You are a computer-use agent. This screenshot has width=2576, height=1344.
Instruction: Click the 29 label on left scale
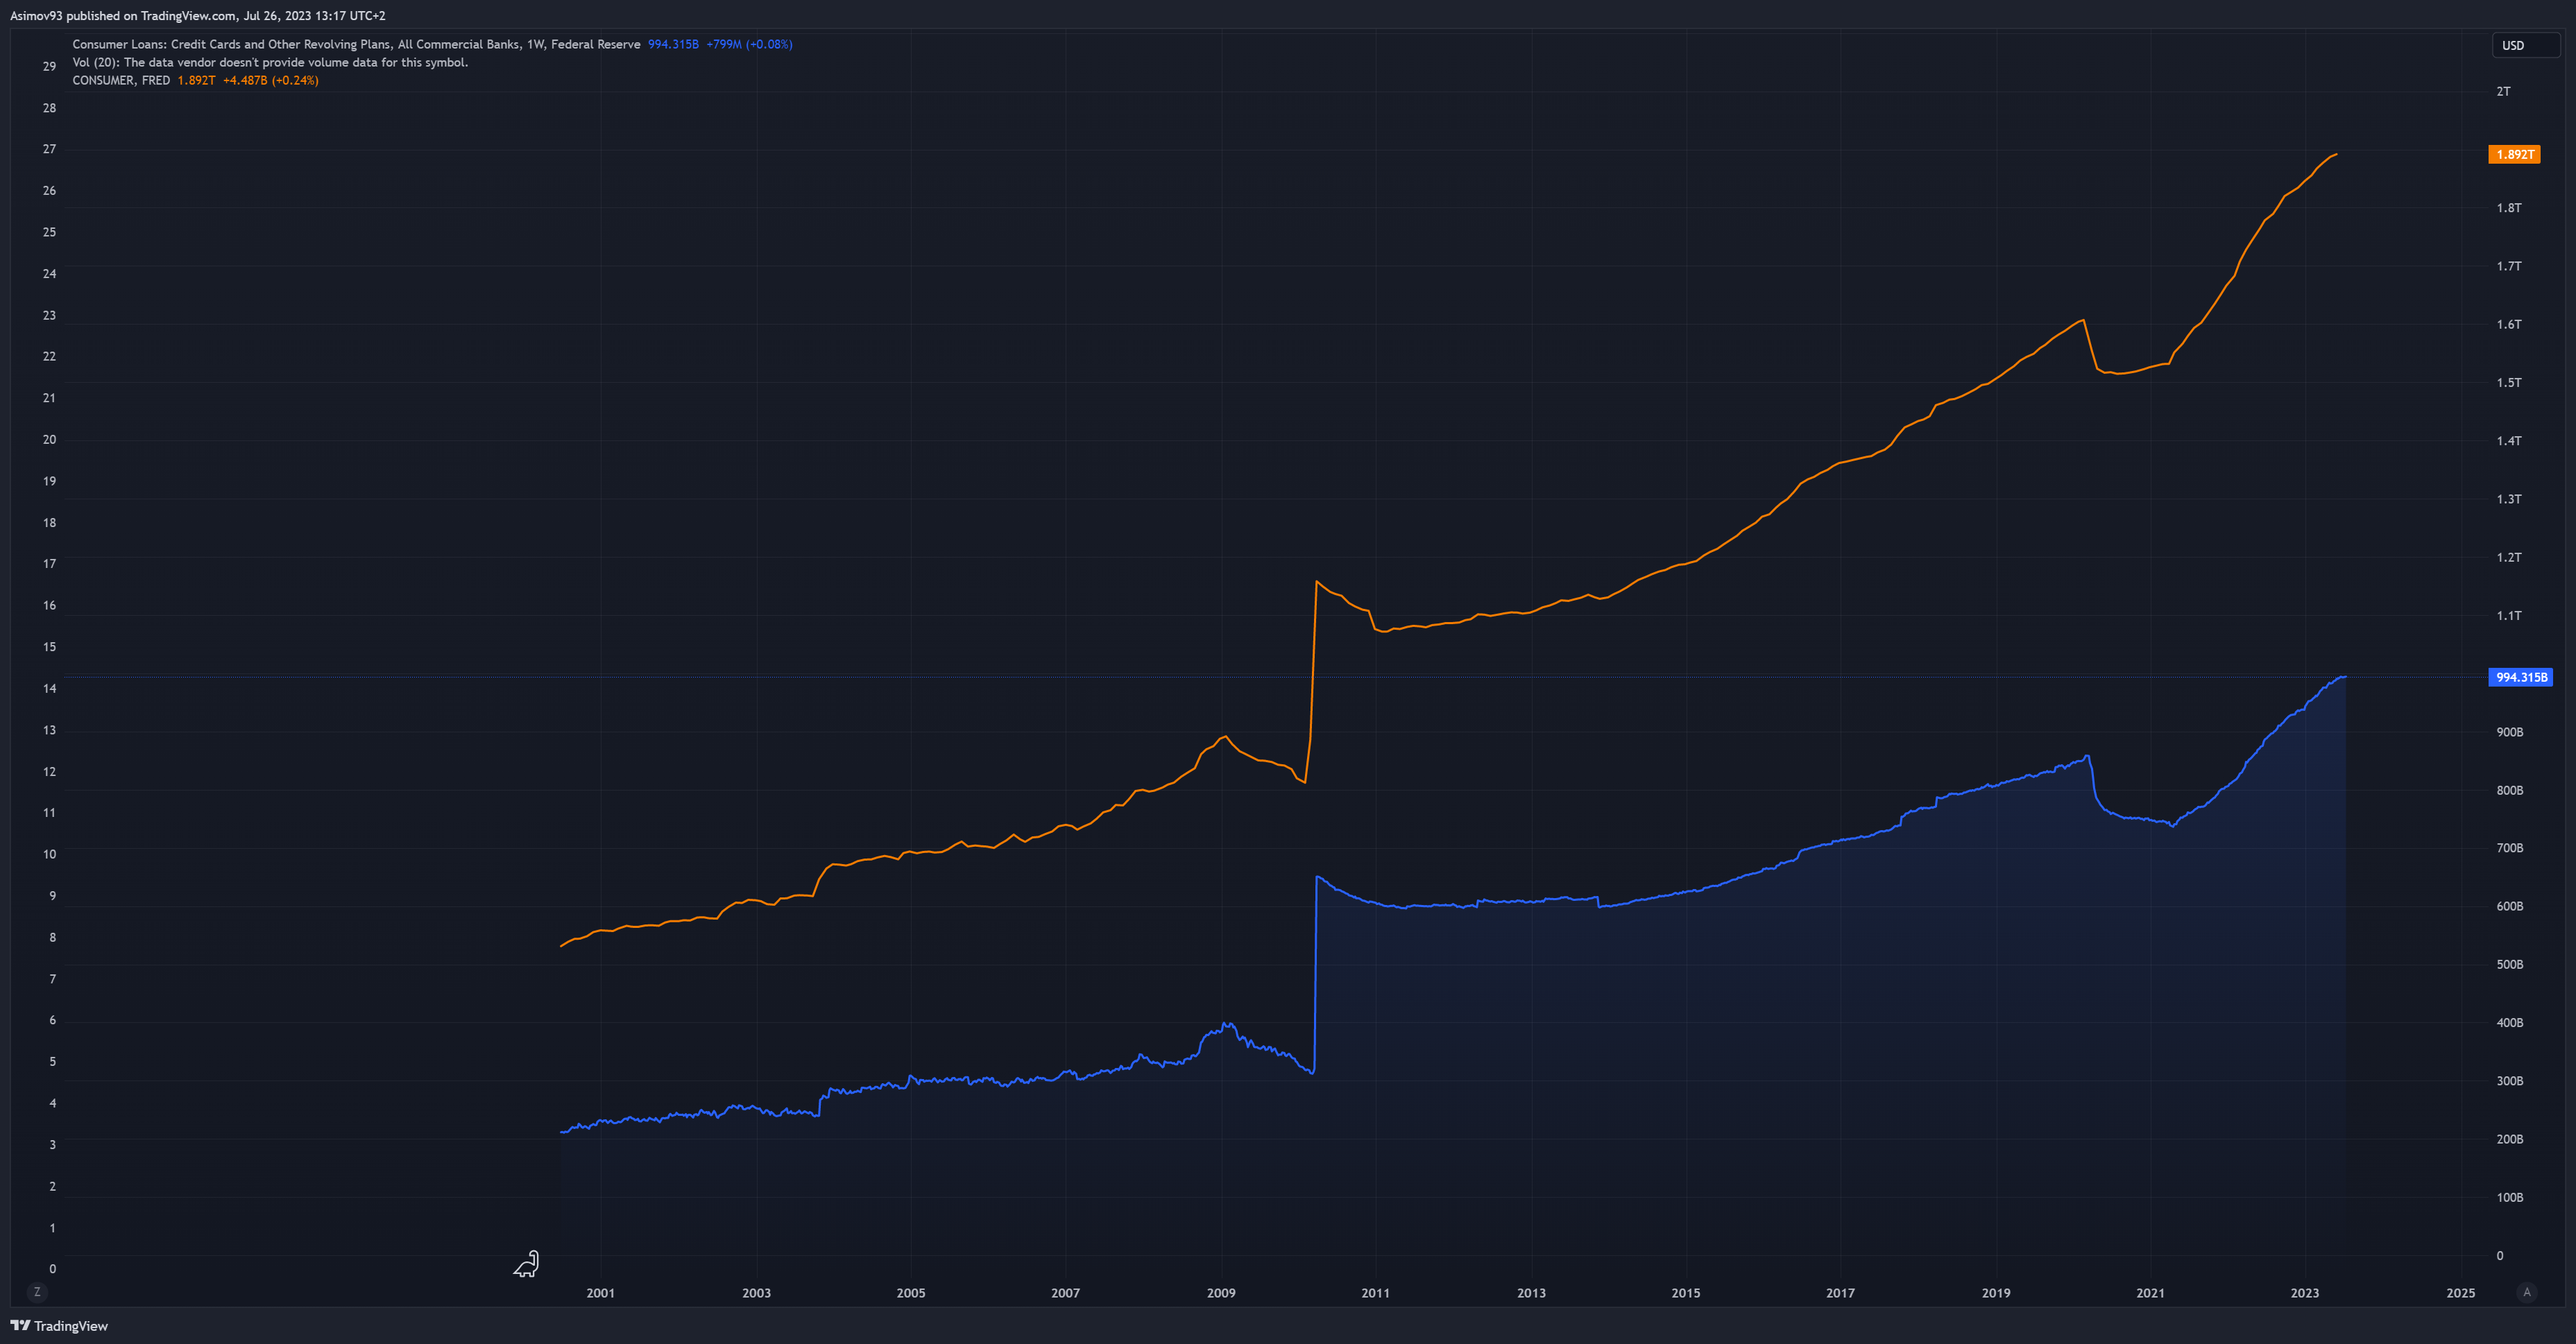coord(49,66)
